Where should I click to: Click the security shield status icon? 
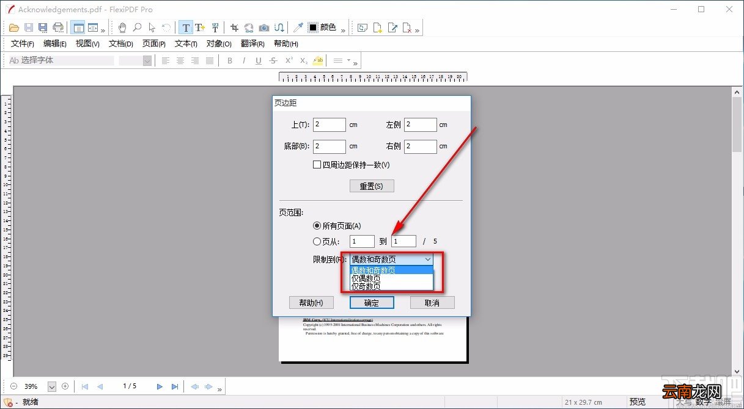pyautogui.click(x=9, y=402)
